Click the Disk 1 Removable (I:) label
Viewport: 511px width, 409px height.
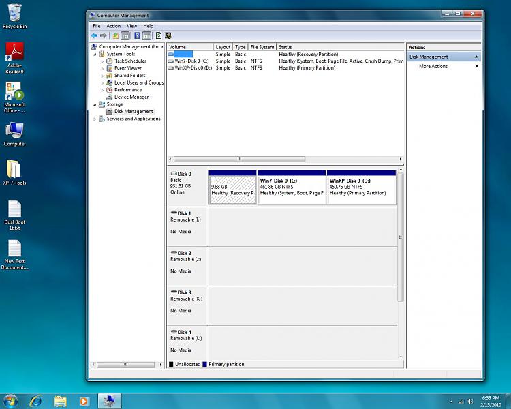coord(187,226)
